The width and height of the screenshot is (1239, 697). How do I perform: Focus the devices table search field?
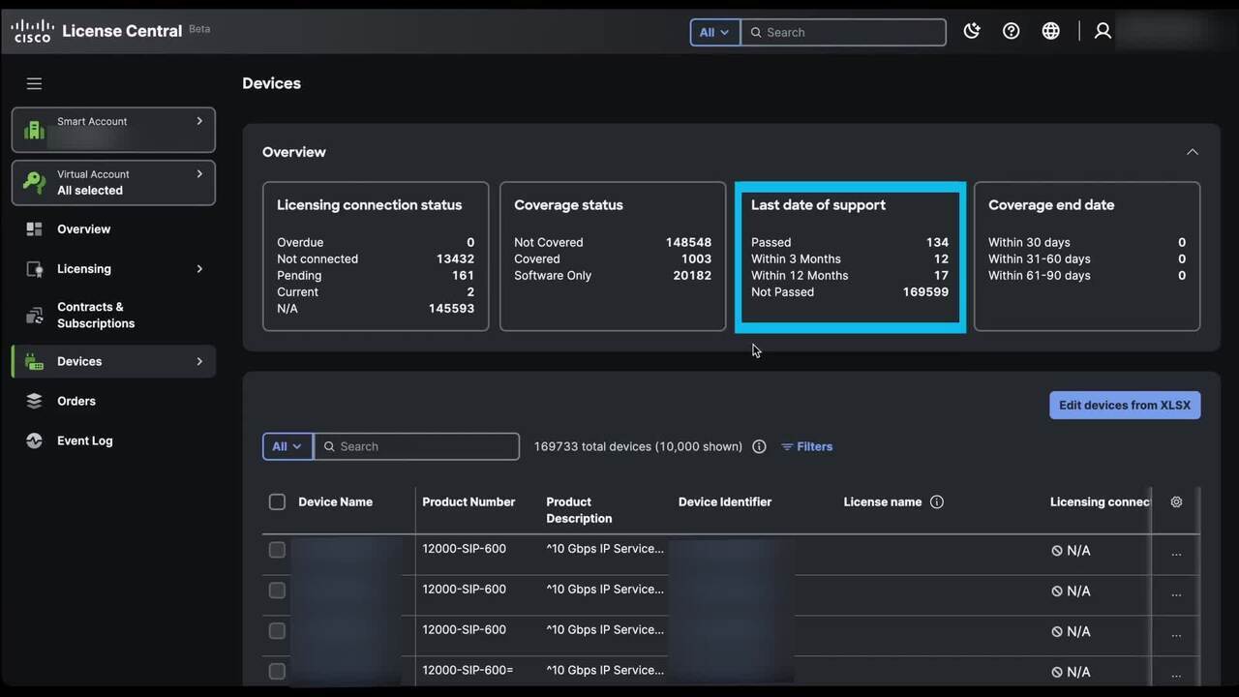point(417,446)
